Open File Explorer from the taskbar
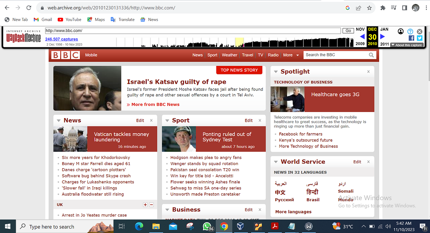Viewport: 430px width, 233px height. (156, 227)
